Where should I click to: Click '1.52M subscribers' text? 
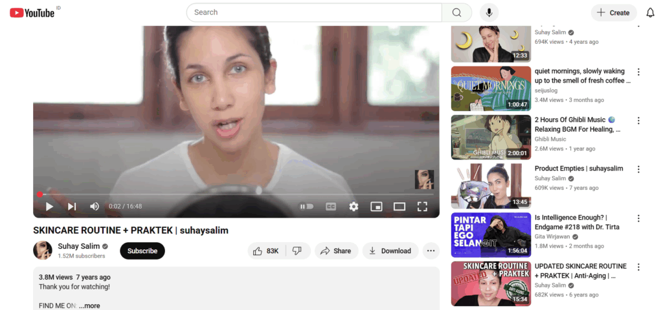tap(82, 256)
